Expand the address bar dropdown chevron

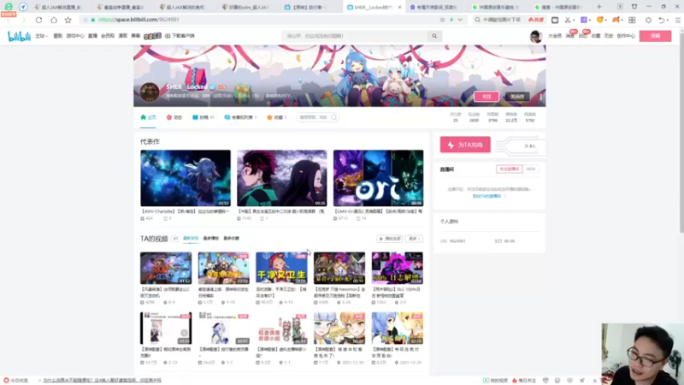460,20
